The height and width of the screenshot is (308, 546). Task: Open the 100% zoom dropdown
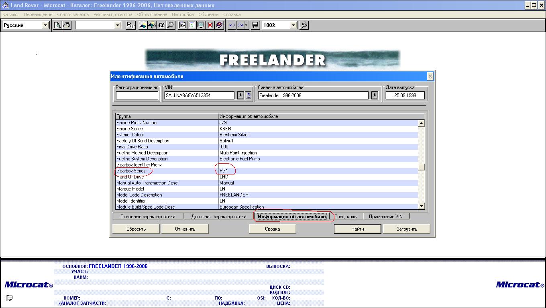pyautogui.click(x=293, y=25)
